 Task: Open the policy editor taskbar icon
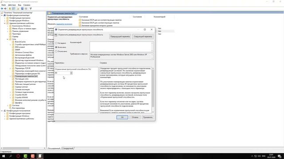[40, 156]
